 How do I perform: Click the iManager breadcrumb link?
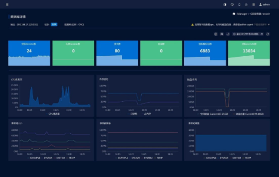[x=244, y=14]
